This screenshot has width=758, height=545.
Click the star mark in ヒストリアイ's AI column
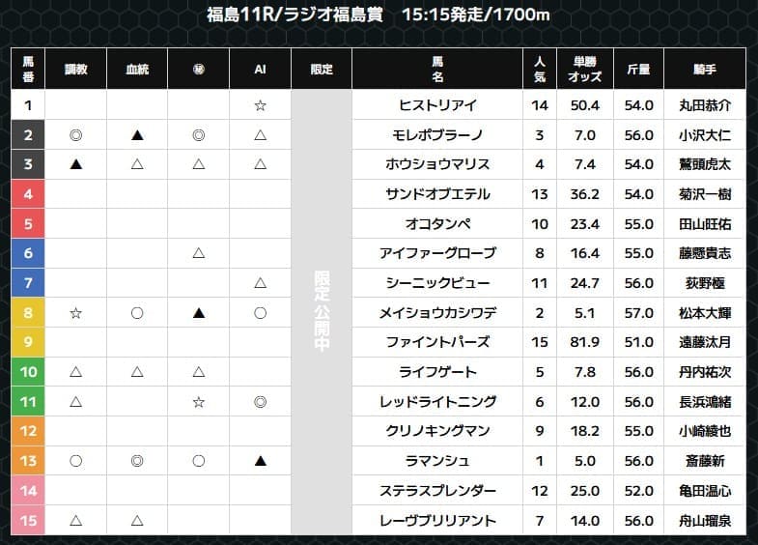260,105
